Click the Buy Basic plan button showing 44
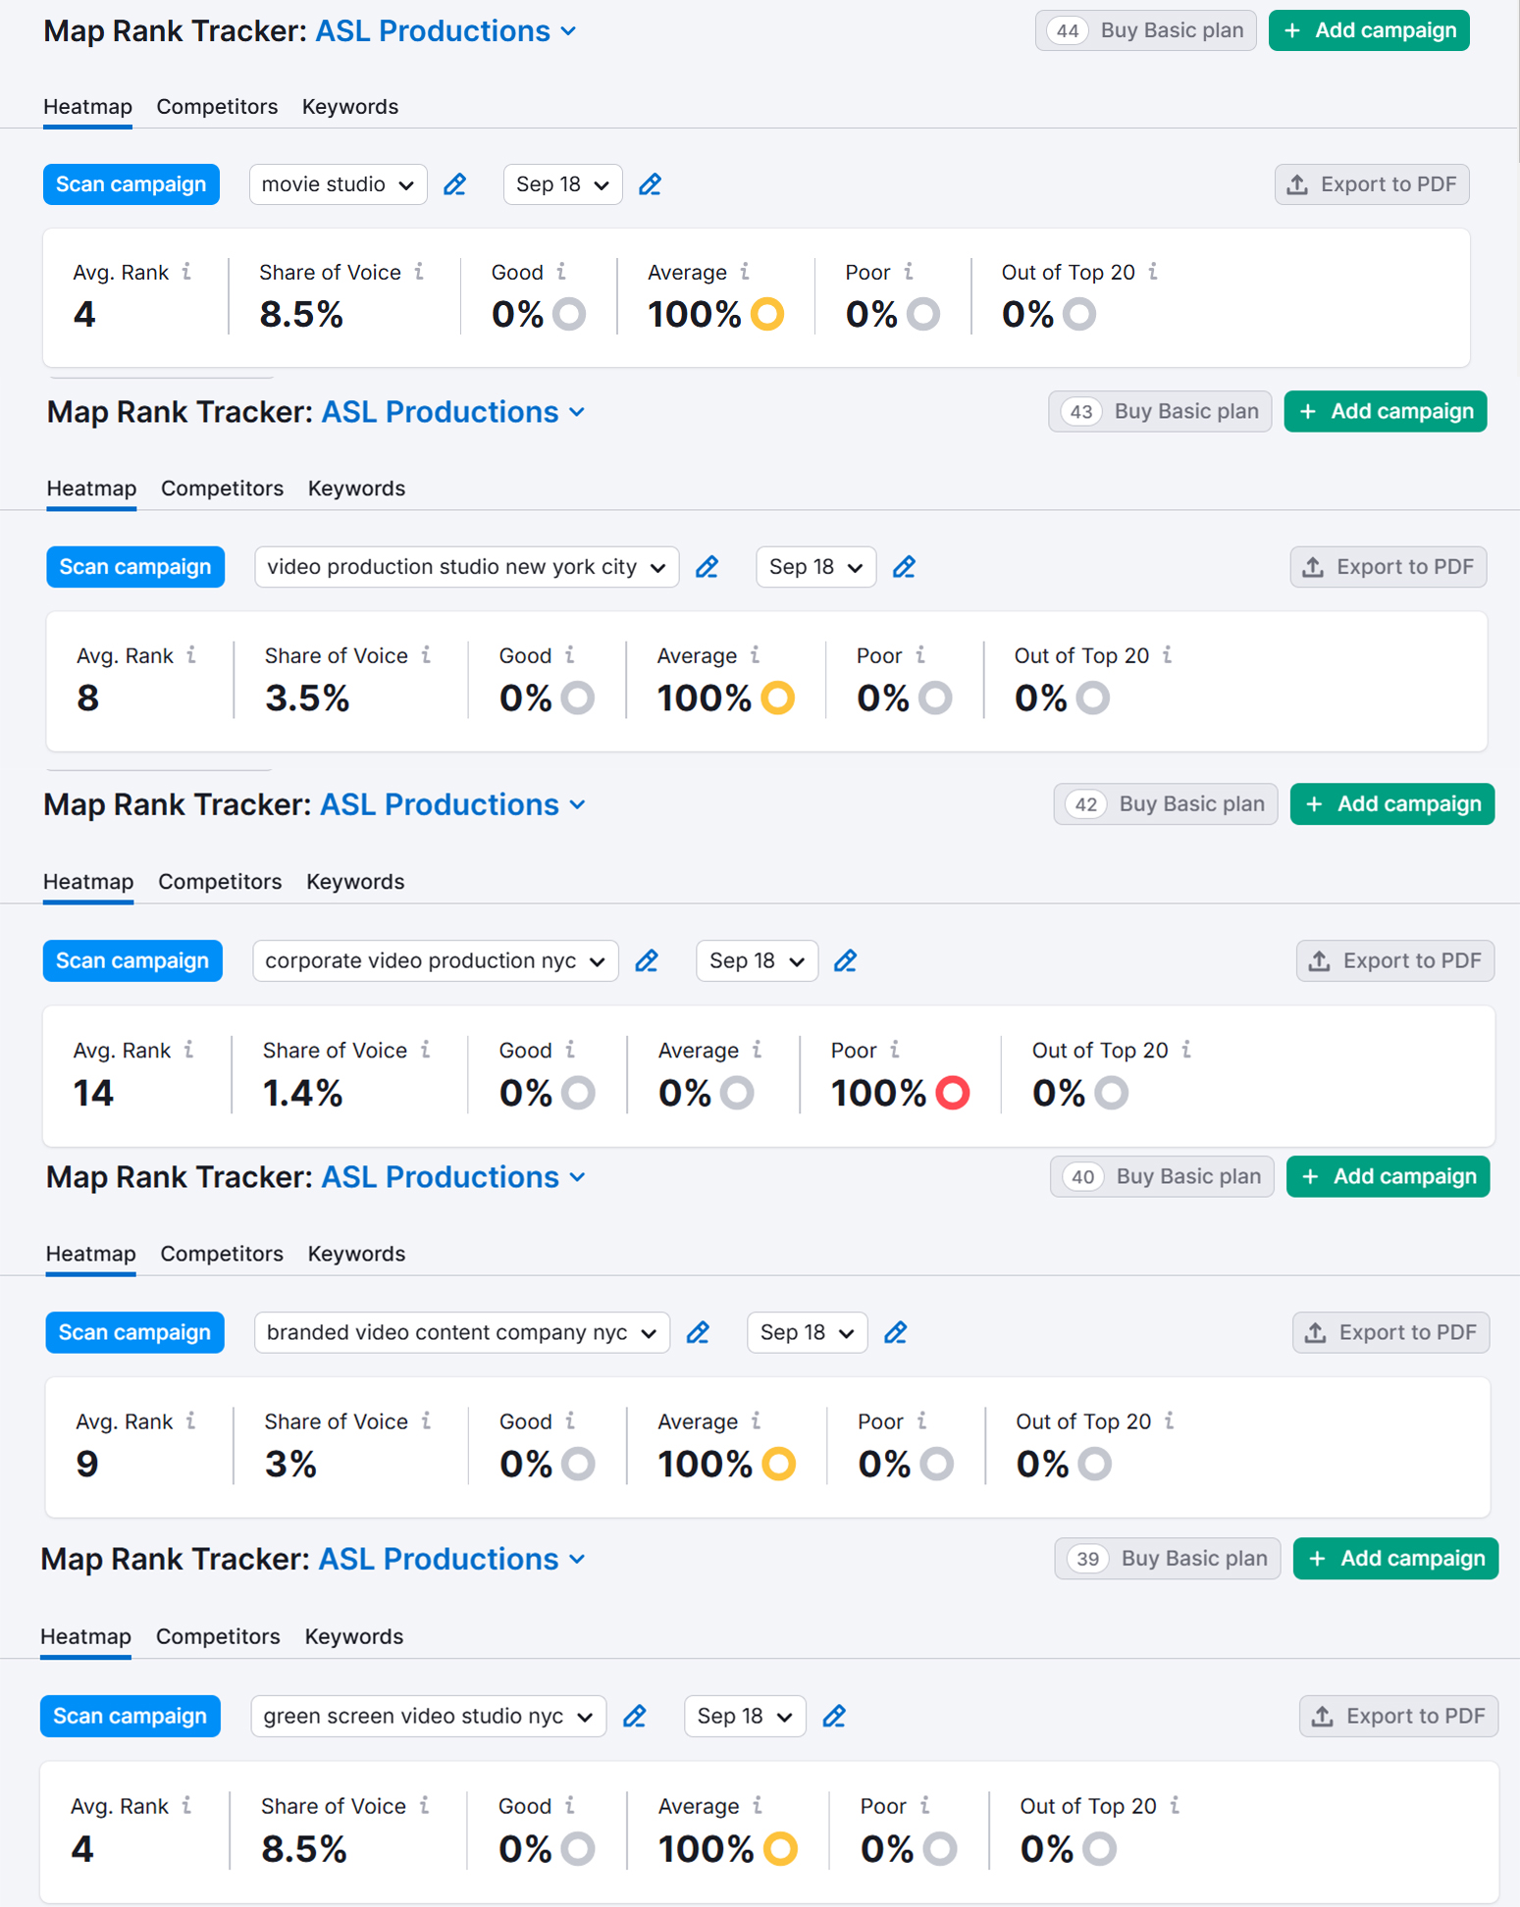This screenshot has height=1907, width=1520. [x=1145, y=30]
